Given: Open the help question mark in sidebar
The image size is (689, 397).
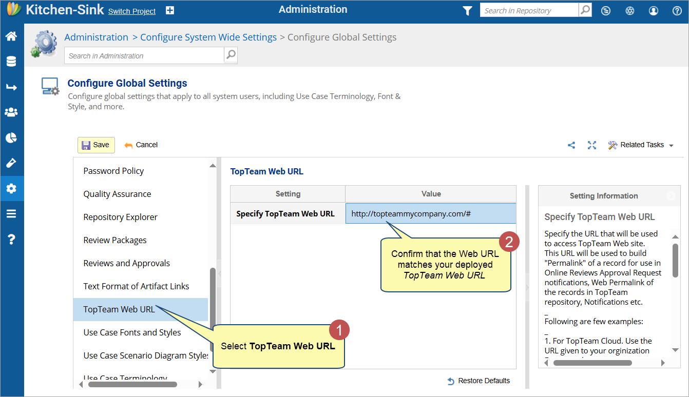Looking at the screenshot, I should tap(11, 239).
